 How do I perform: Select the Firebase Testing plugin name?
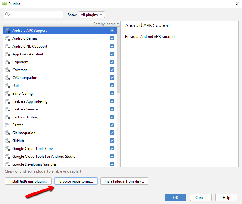[x=25, y=117]
